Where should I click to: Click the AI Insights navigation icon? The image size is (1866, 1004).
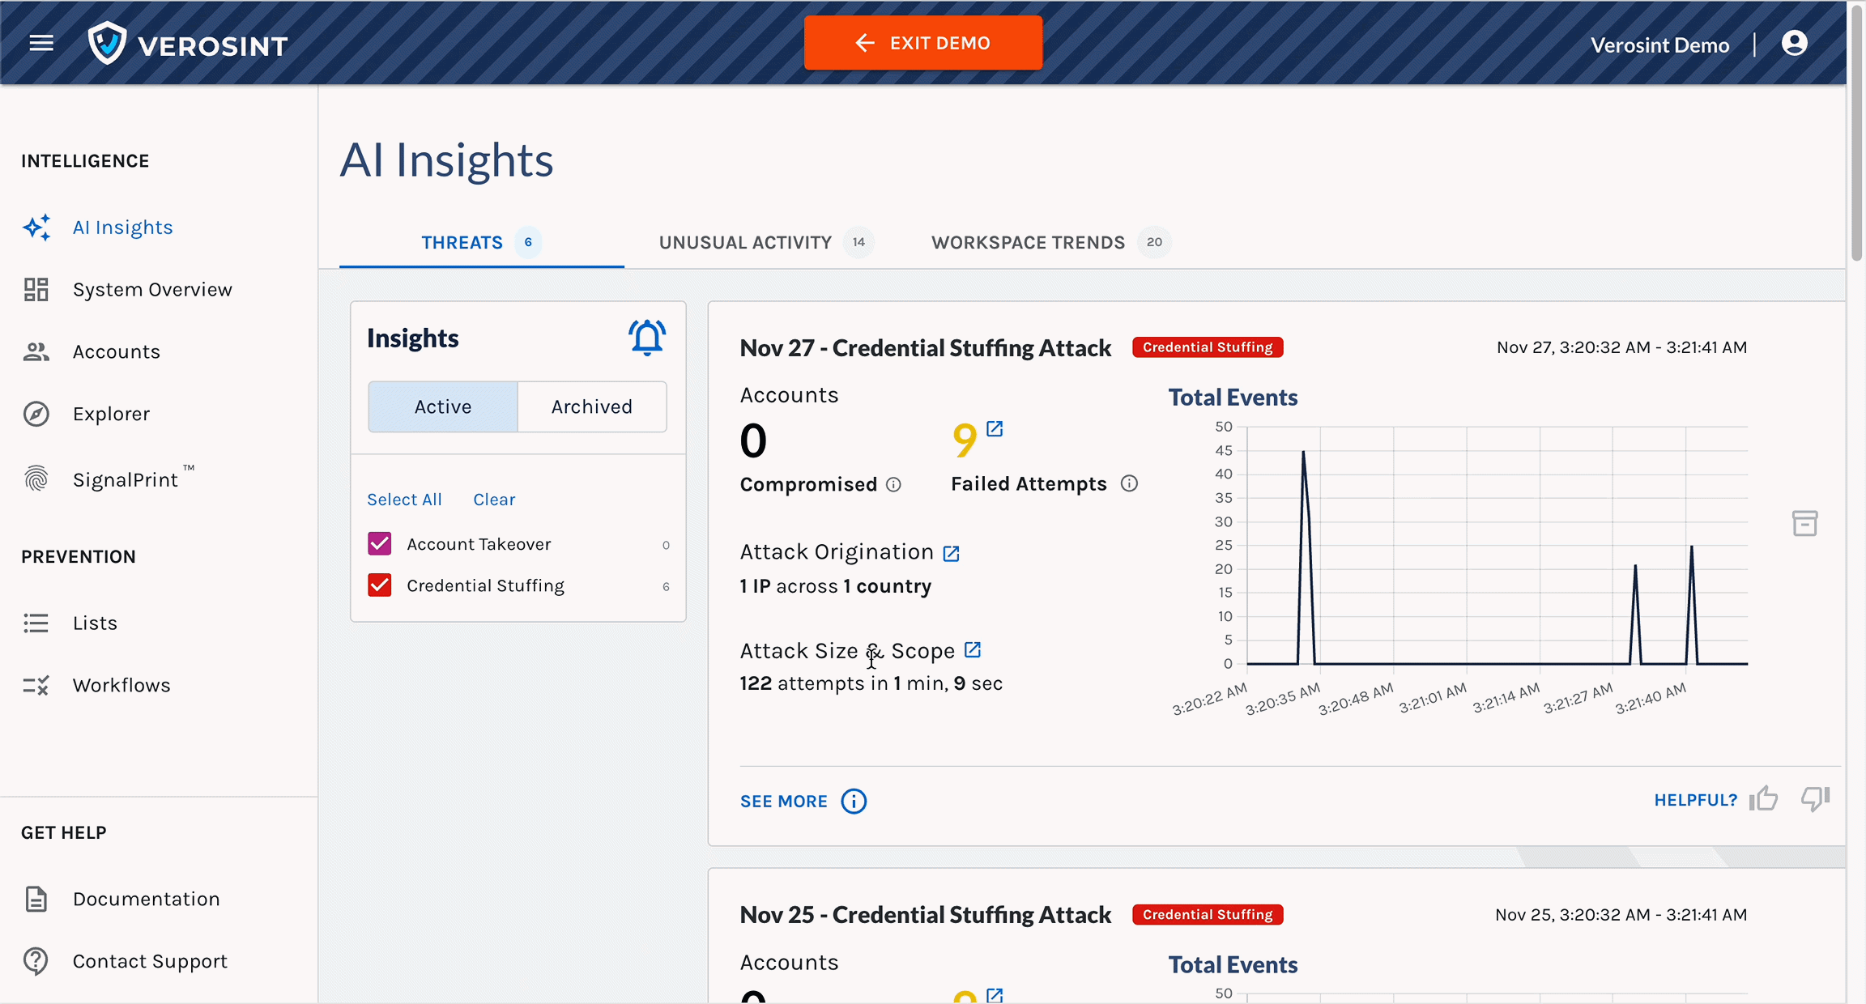(x=37, y=225)
